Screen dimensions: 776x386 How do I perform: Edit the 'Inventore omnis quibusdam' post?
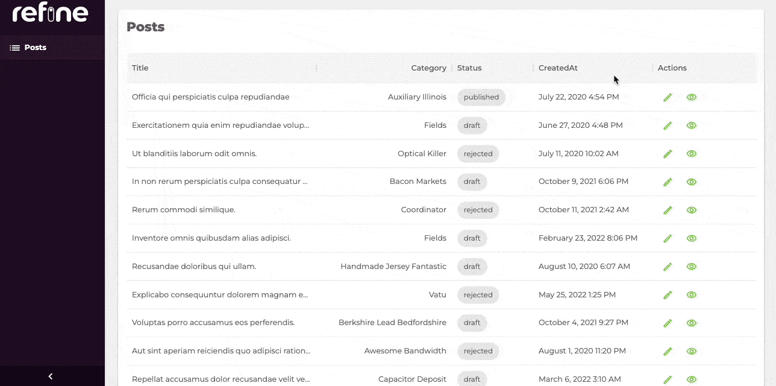668,238
